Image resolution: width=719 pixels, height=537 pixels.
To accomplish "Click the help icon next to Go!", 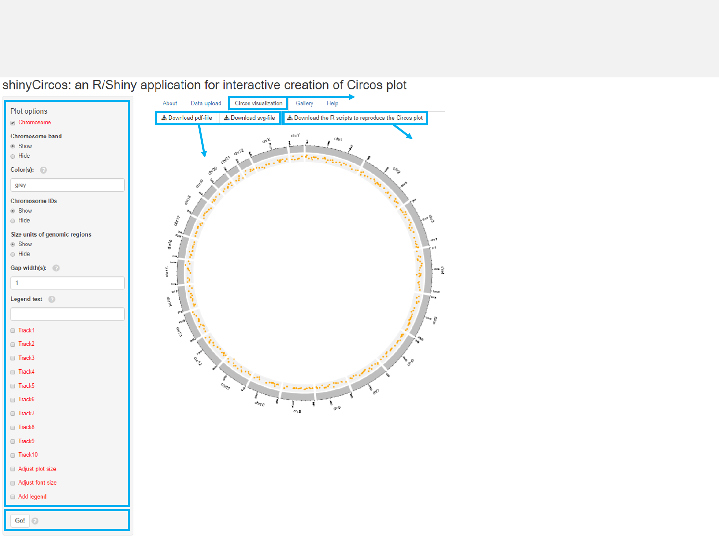I will tap(35, 521).
